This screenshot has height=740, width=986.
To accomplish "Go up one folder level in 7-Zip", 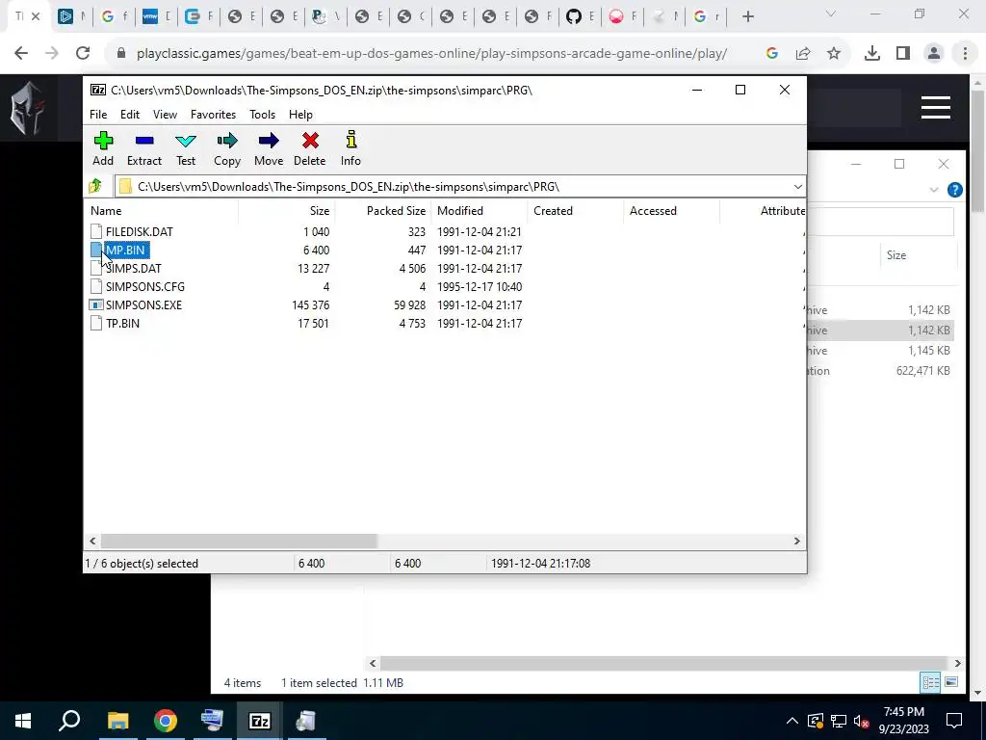I will click(95, 186).
